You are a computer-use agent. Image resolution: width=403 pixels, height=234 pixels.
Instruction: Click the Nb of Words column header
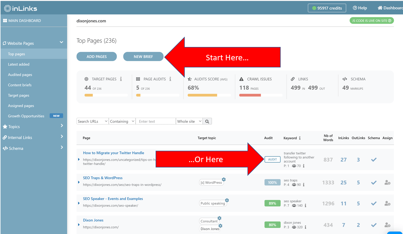click(328, 138)
